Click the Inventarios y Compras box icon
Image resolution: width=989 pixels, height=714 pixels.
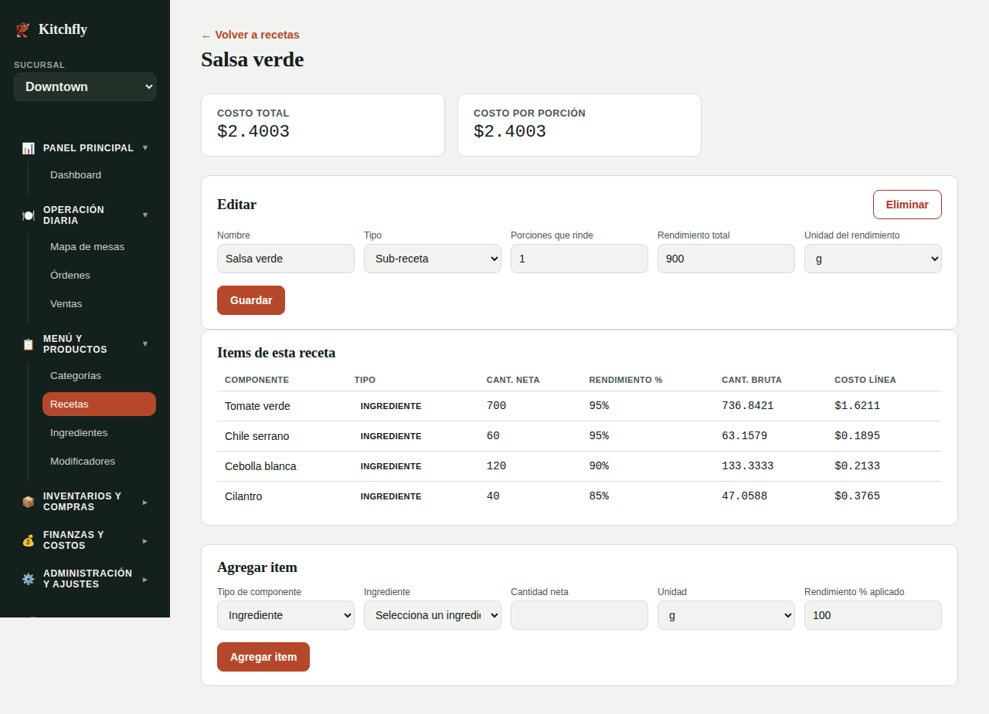coord(28,502)
